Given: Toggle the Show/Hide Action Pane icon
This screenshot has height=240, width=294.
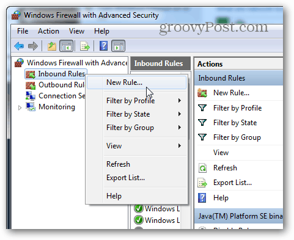Looking at the screenshot, I should (118, 46).
